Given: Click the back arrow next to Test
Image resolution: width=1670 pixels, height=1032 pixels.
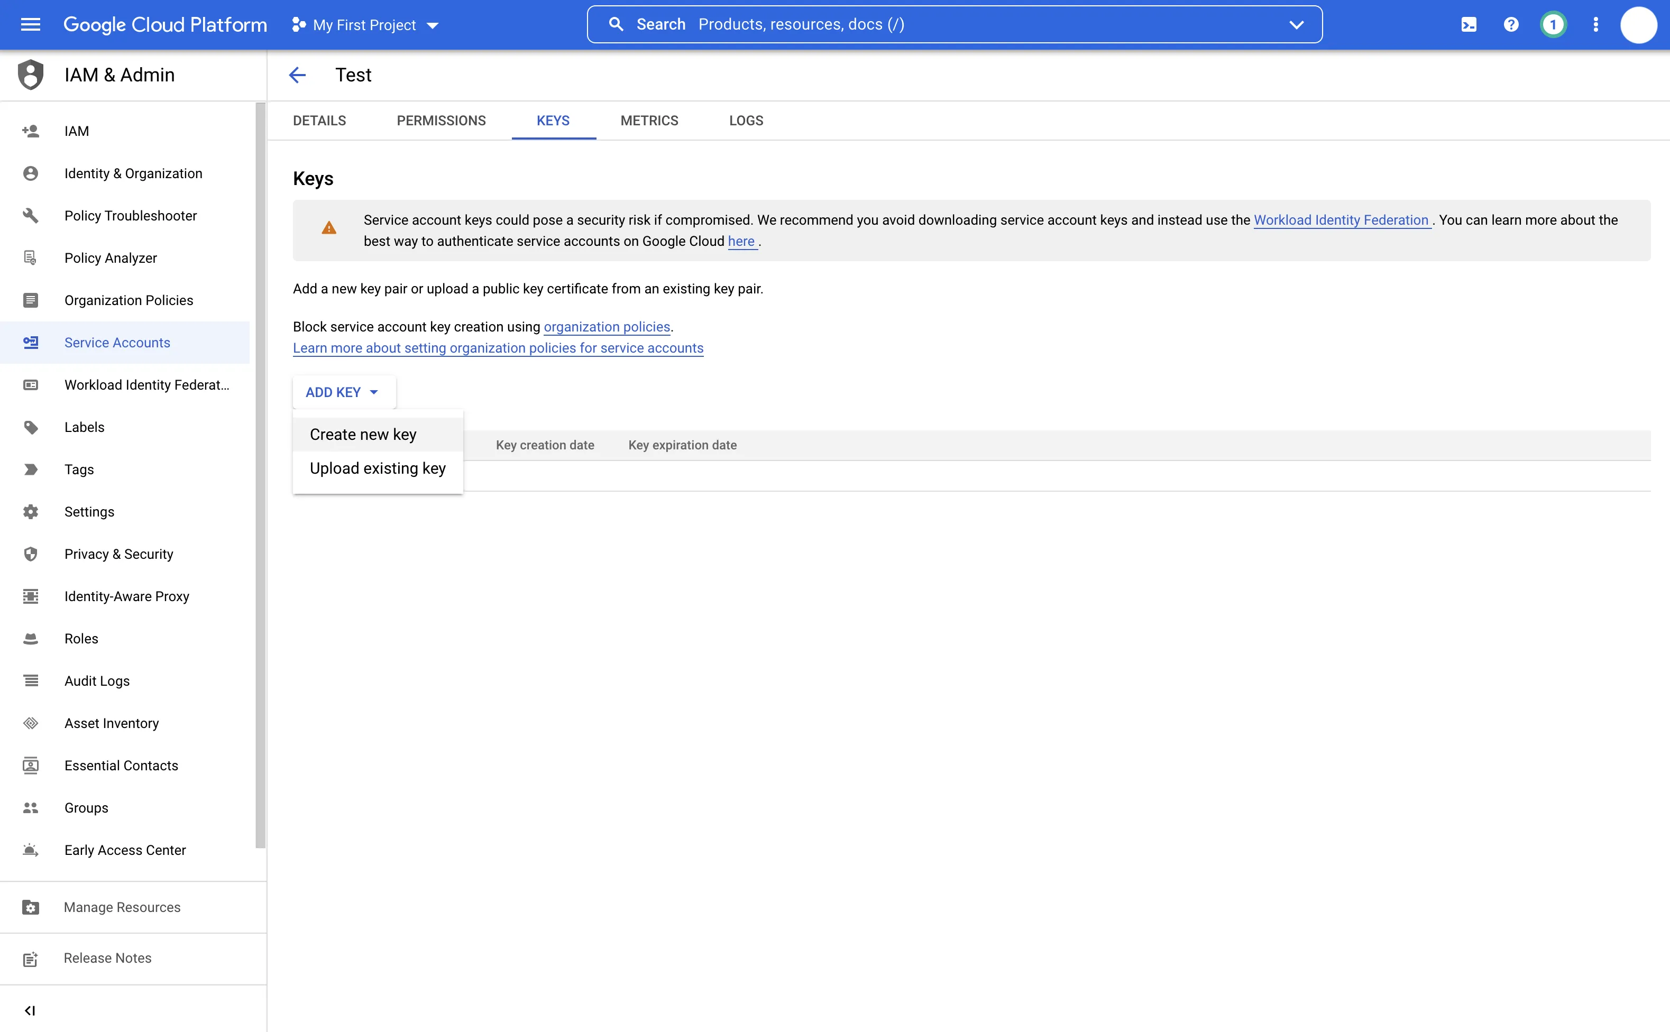Looking at the screenshot, I should [x=298, y=75].
